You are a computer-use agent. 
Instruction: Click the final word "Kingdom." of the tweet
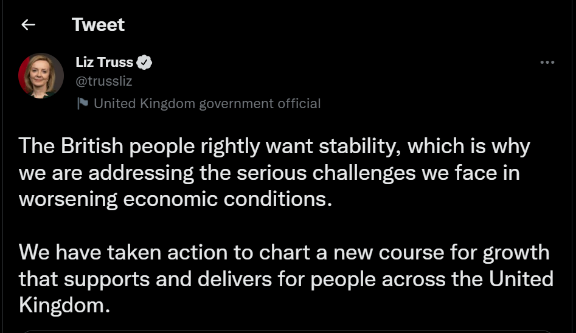pos(64,305)
